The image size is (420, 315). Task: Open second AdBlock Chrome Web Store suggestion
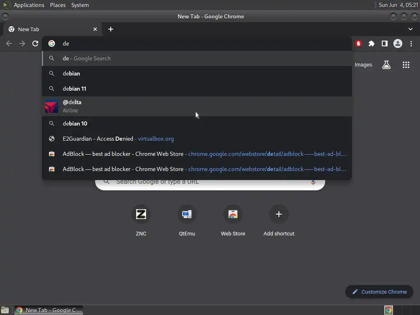[x=197, y=169]
